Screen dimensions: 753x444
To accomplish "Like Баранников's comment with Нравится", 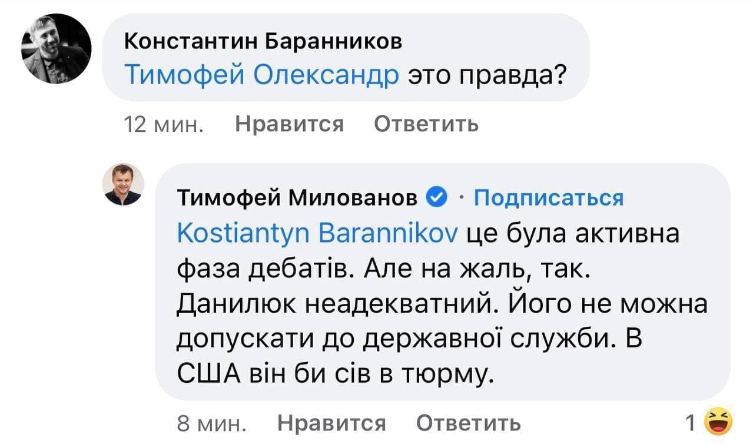I will (x=289, y=124).
